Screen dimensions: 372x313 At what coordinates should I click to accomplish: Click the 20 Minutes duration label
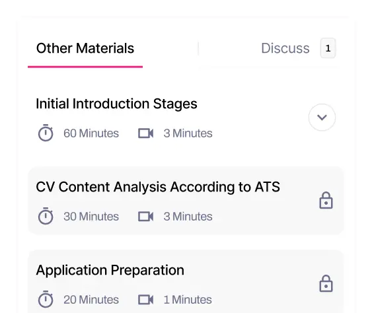click(91, 300)
